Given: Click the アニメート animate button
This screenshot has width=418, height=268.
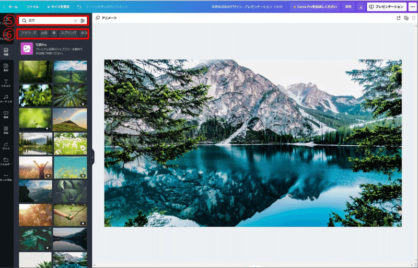Looking at the screenshot, I should (107, 18).
